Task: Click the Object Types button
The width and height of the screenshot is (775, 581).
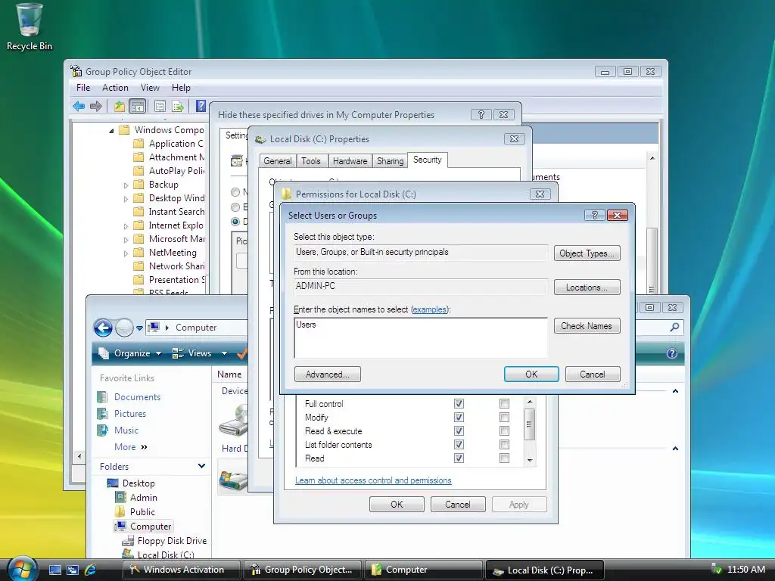Action: coord(587,253)
